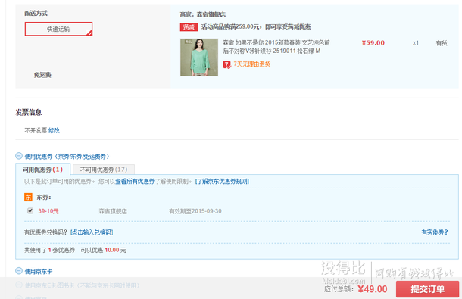This screenshot has width=462, height=299.
Task: Expand 使用京东E卡/图书卡 section
Action: coord(19,285)
